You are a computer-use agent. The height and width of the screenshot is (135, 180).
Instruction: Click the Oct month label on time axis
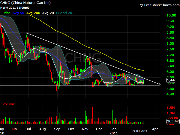tap(71, 129)
